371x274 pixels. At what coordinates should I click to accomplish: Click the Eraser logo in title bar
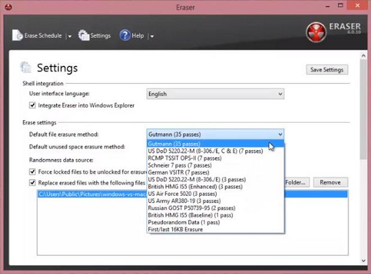8,7
